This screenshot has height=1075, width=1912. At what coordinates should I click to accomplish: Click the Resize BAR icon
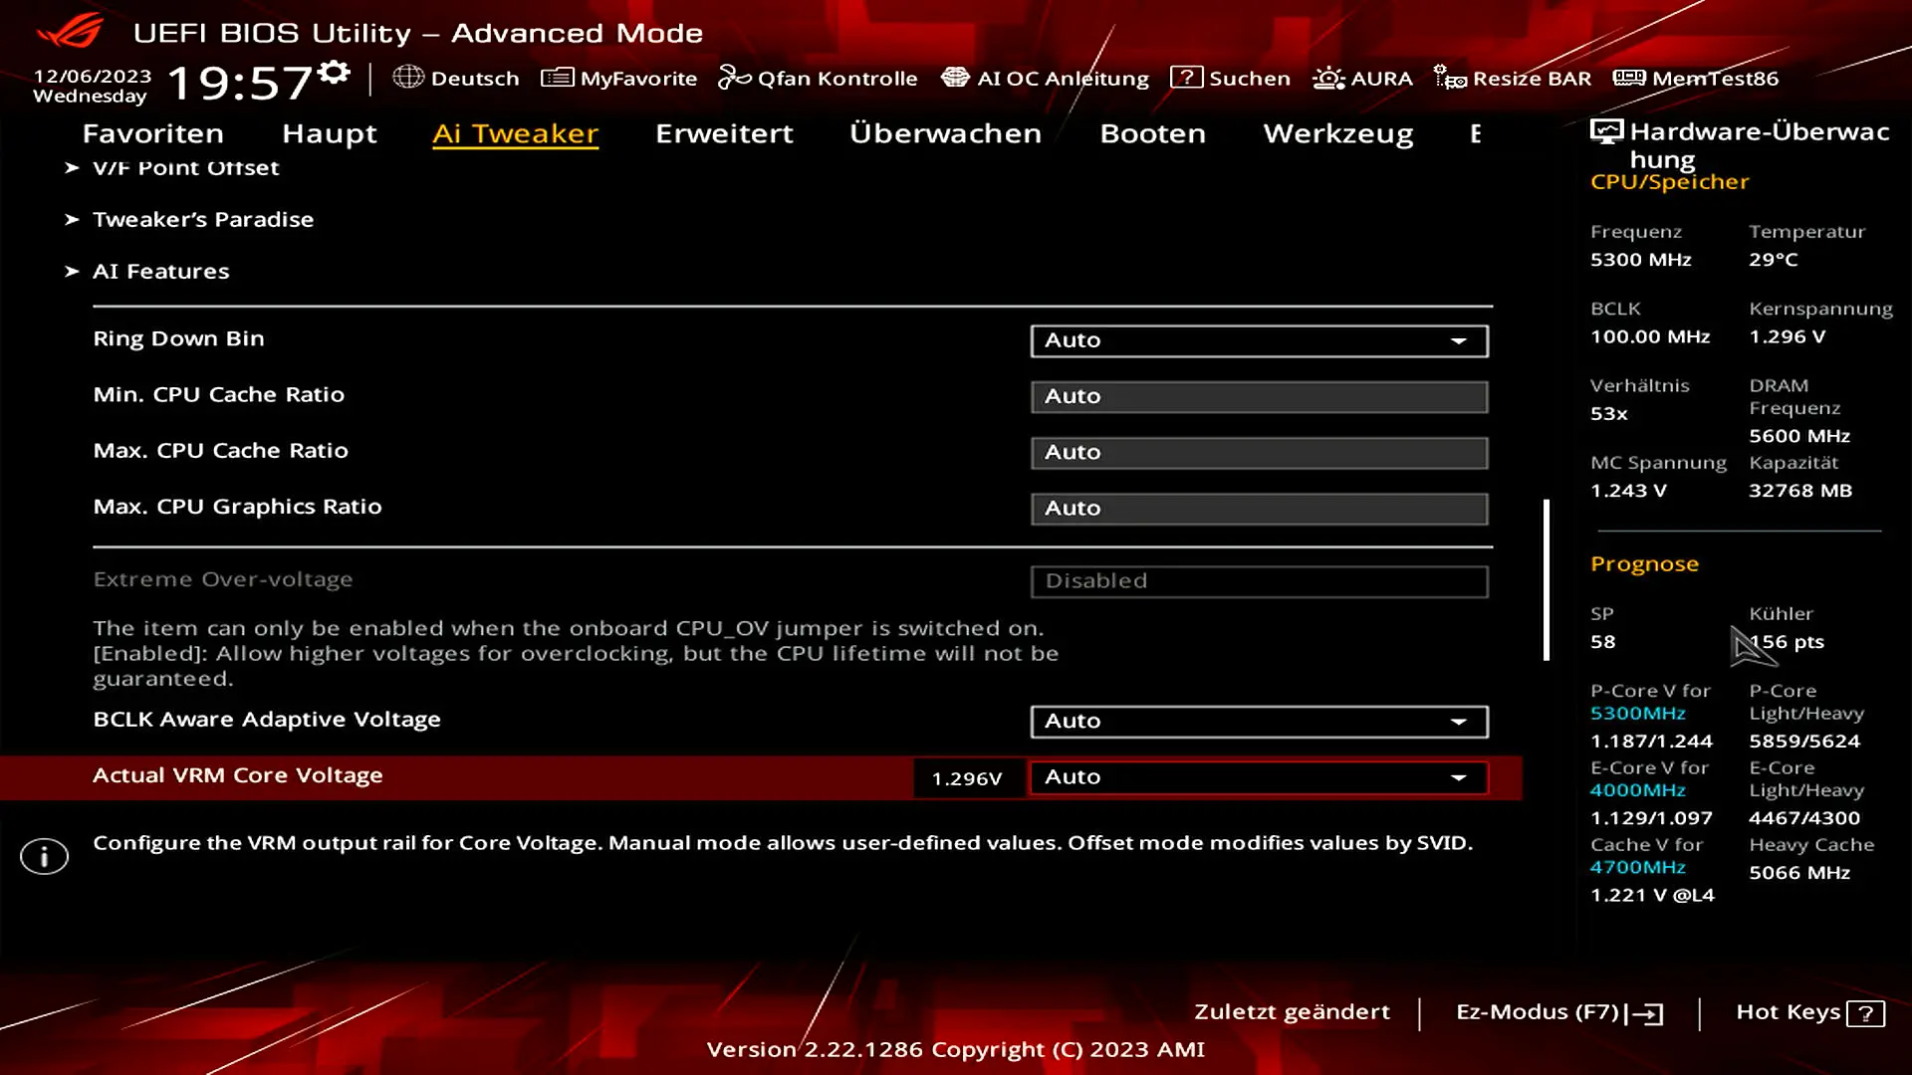pyautogui.click(x=1450, y=78)
